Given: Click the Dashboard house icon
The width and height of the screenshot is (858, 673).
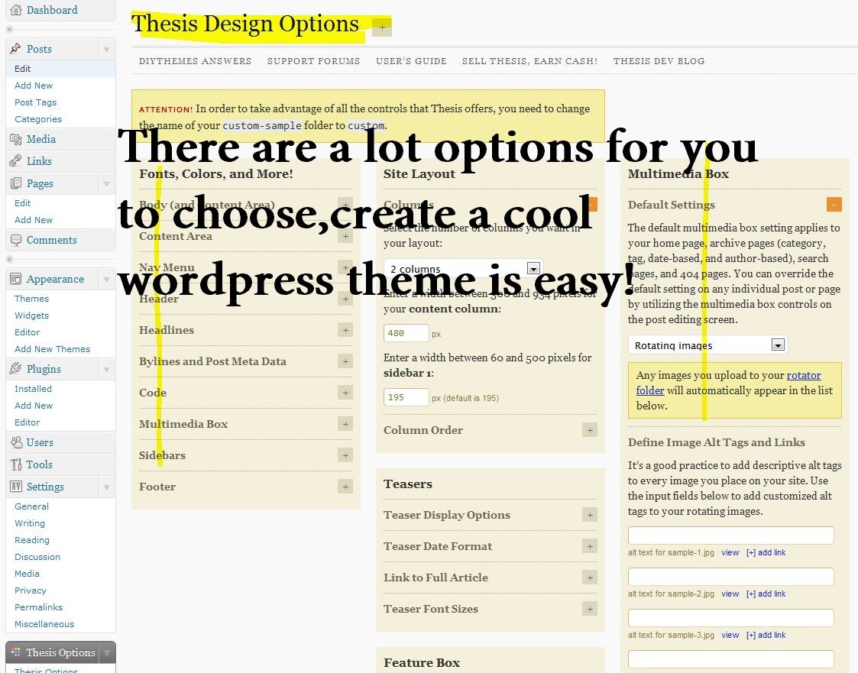Looking at the screenshot, I should pos(16,10).
